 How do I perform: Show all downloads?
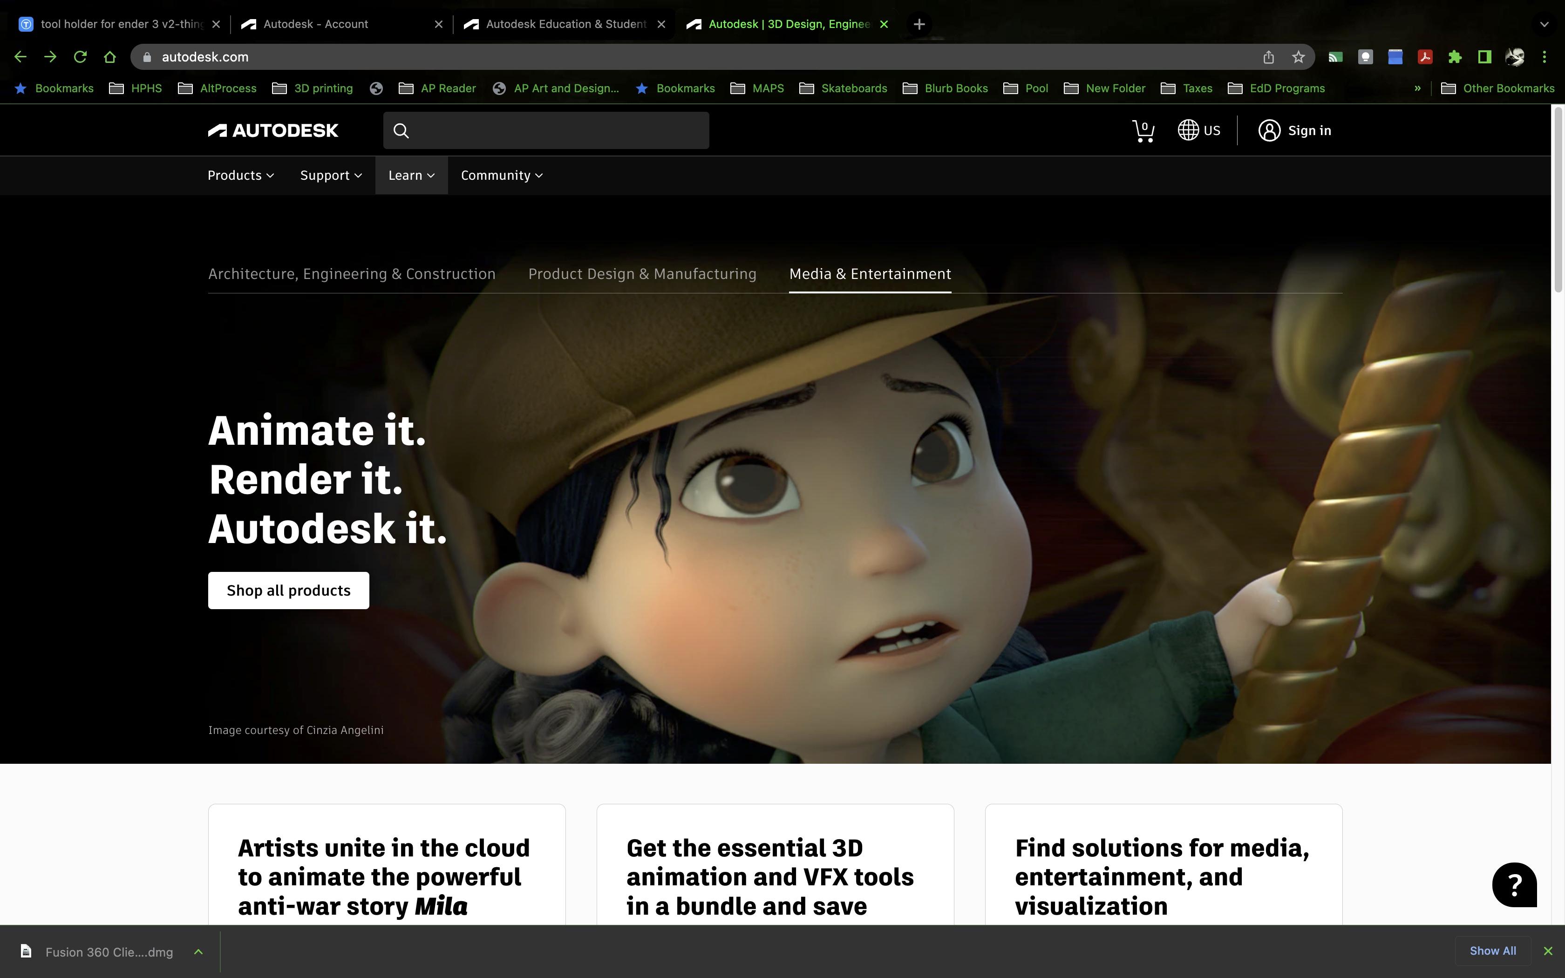click(1492, 951)
